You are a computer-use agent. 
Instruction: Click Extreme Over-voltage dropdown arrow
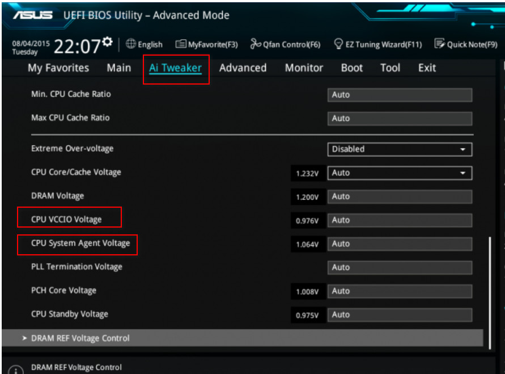coord(463,150)
